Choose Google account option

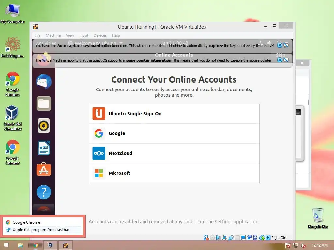pyautogui.click(x=174, y=133)
